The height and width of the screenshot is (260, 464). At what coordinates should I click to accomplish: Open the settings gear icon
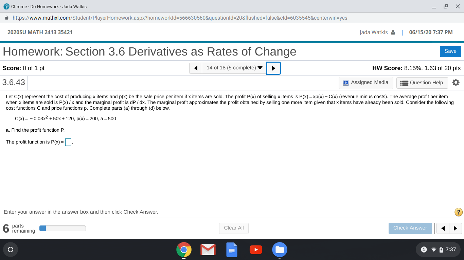[x=456, y=82]
